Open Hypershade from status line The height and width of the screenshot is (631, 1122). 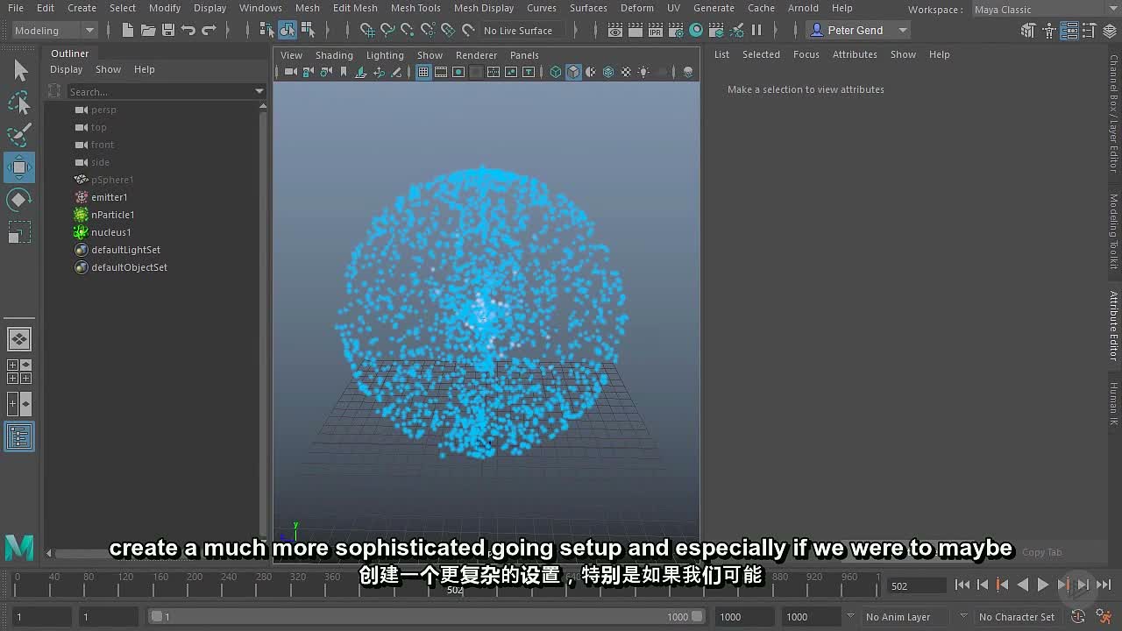coord(696,30)
